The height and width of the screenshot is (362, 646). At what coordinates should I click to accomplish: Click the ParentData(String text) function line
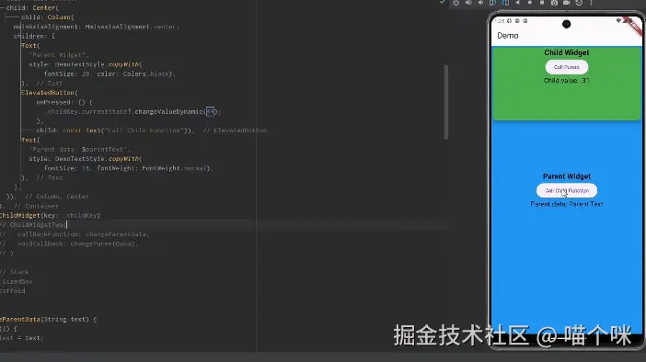pos(48,319)
